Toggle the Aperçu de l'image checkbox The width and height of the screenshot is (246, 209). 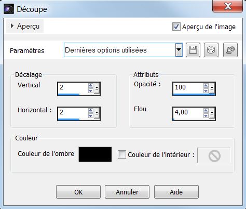coord(176,27)
